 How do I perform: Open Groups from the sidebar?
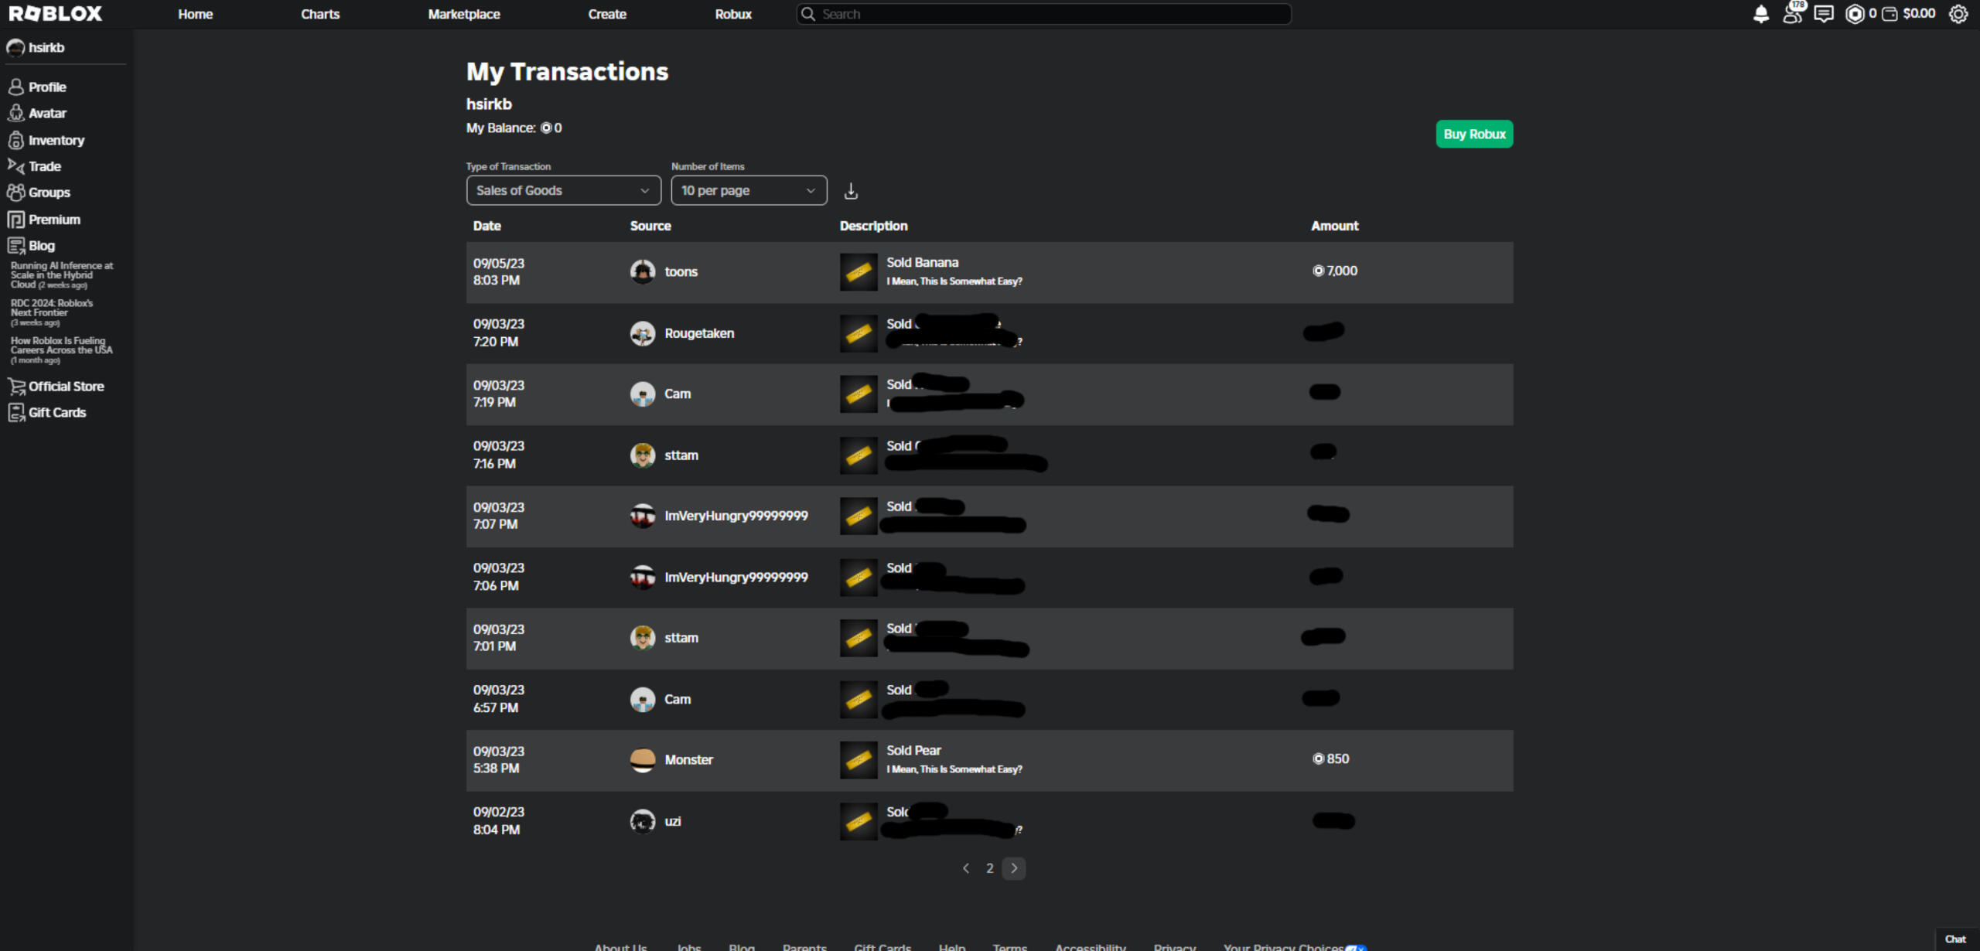pyautogui.click(x=39, y=193)
